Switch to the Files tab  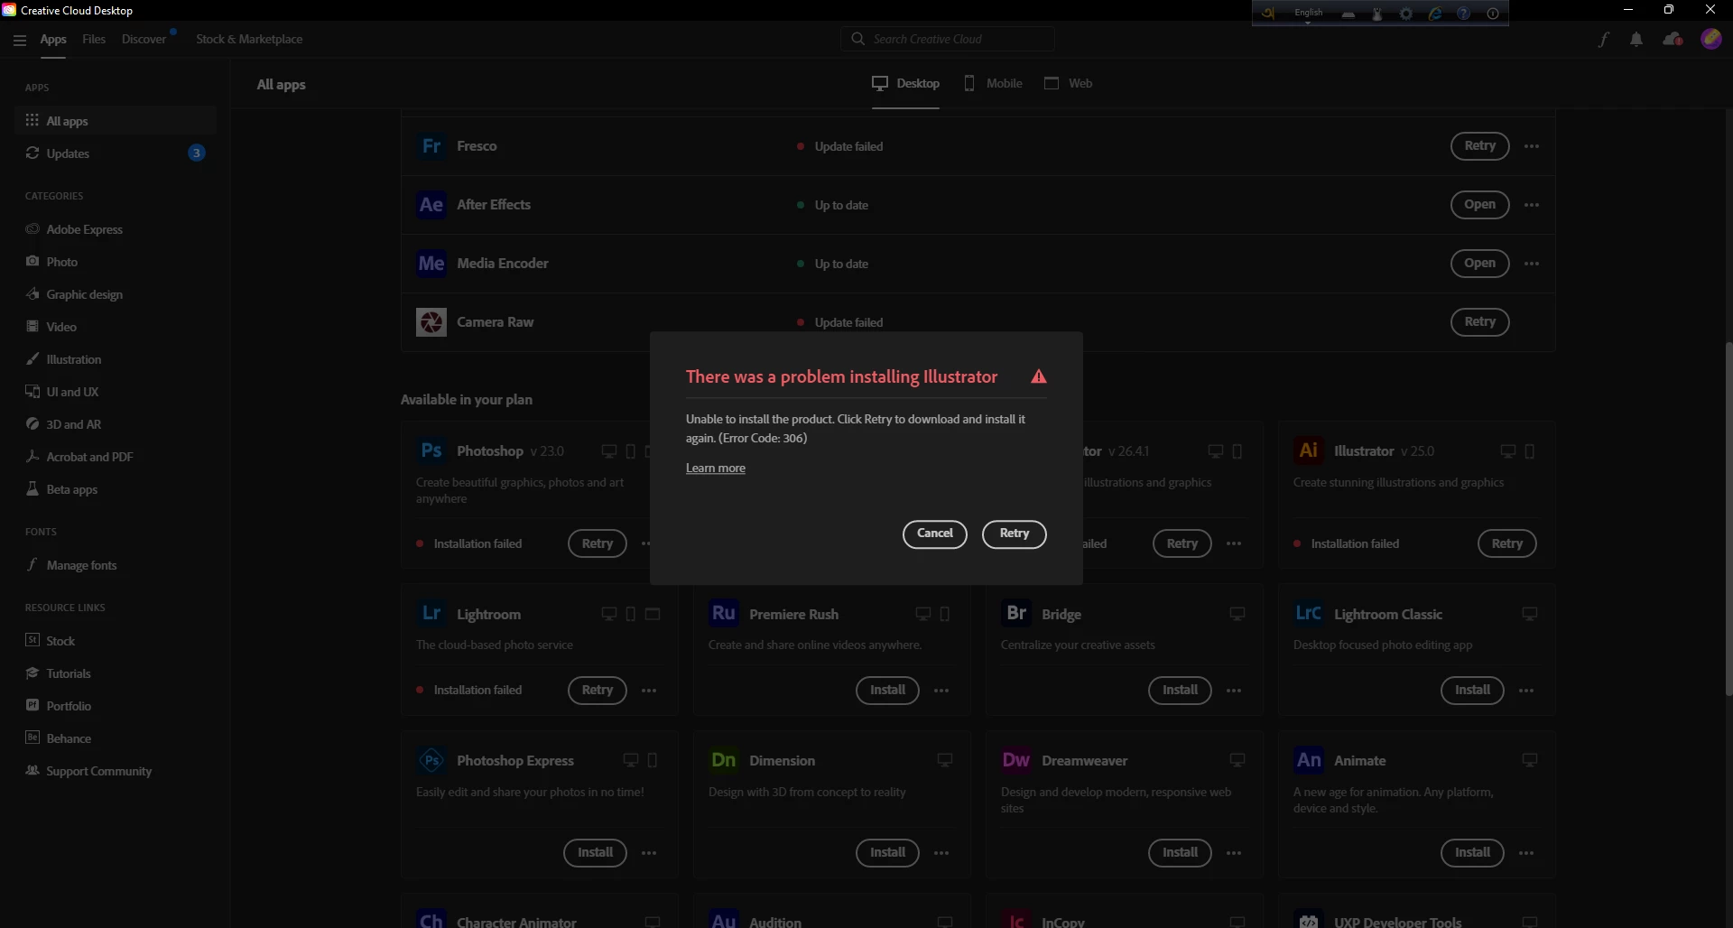click(94, 40)
